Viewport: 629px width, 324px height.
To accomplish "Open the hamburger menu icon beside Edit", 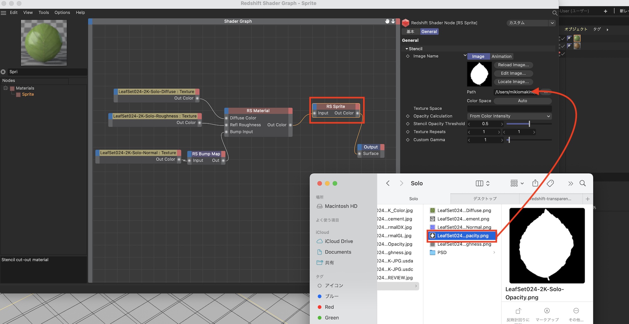I will (3, 13).
